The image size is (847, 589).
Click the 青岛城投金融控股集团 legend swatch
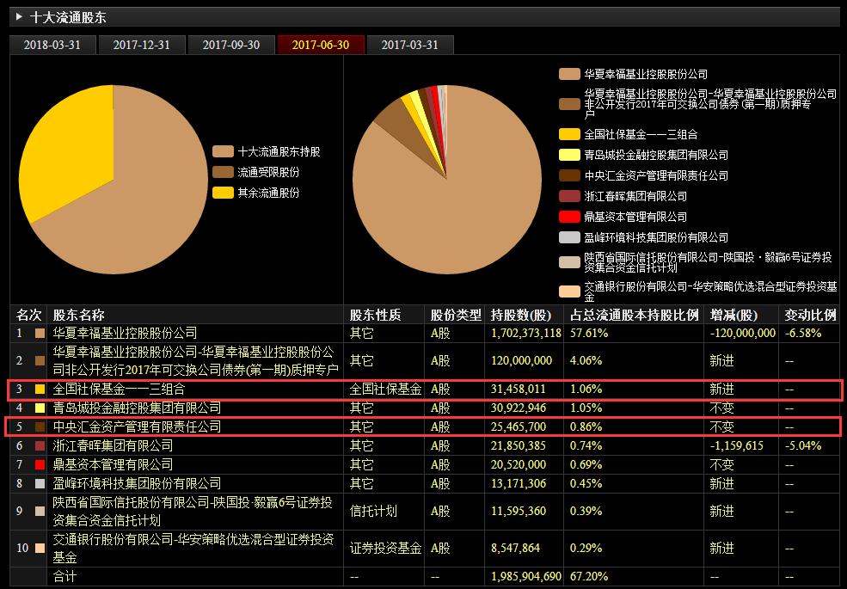(568, 155)
